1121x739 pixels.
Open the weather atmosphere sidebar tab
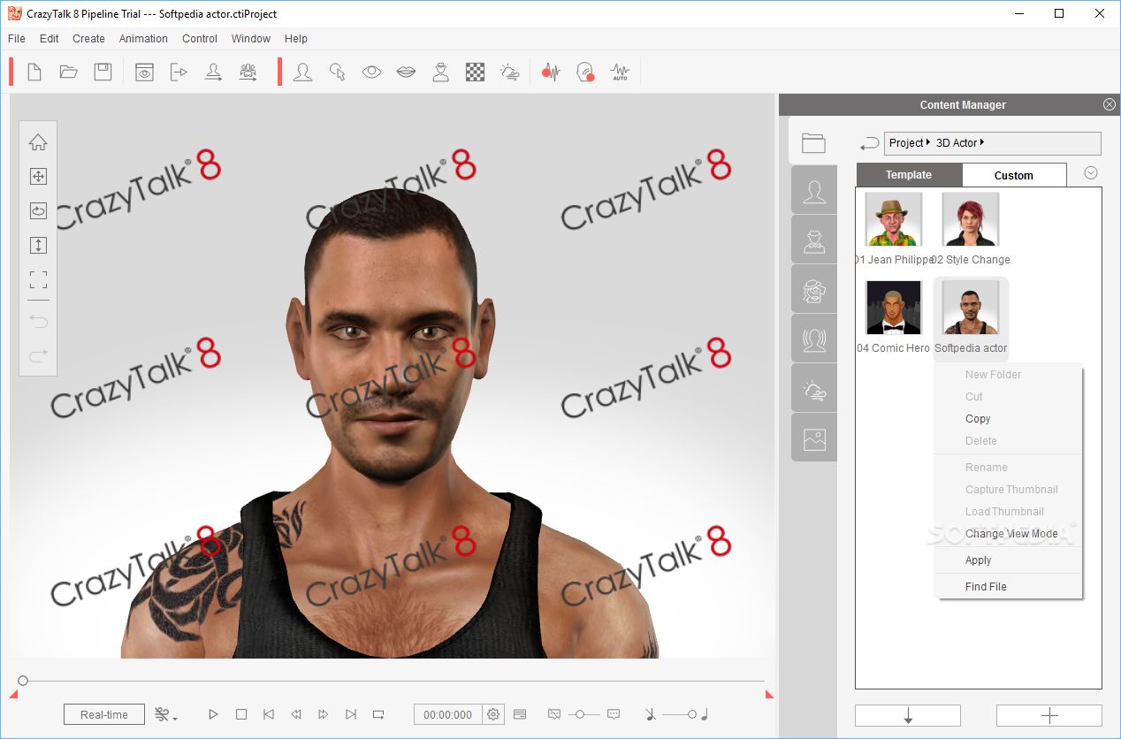tap(814, 390)
